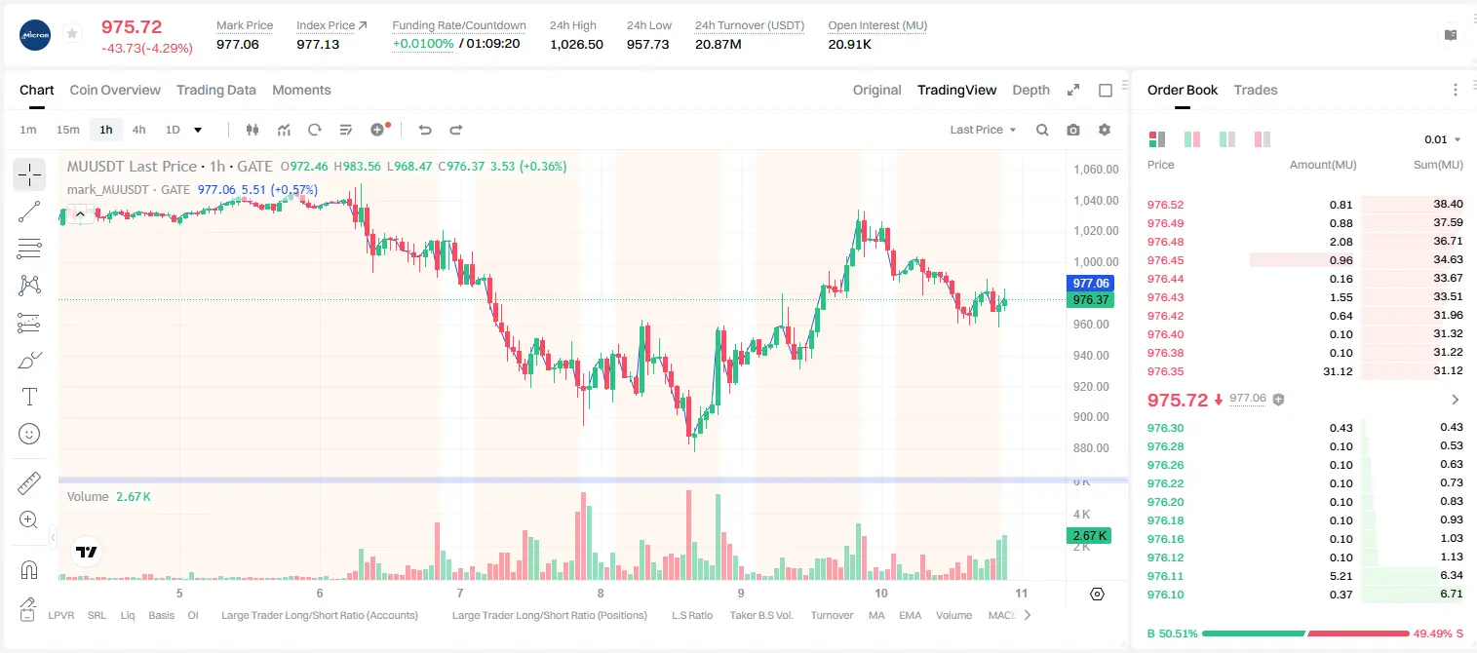Viewport: 1477px width, 653px height.
Task: Open the Last Price dropdown
Action: pyautogui.click(x=983, y=130)
